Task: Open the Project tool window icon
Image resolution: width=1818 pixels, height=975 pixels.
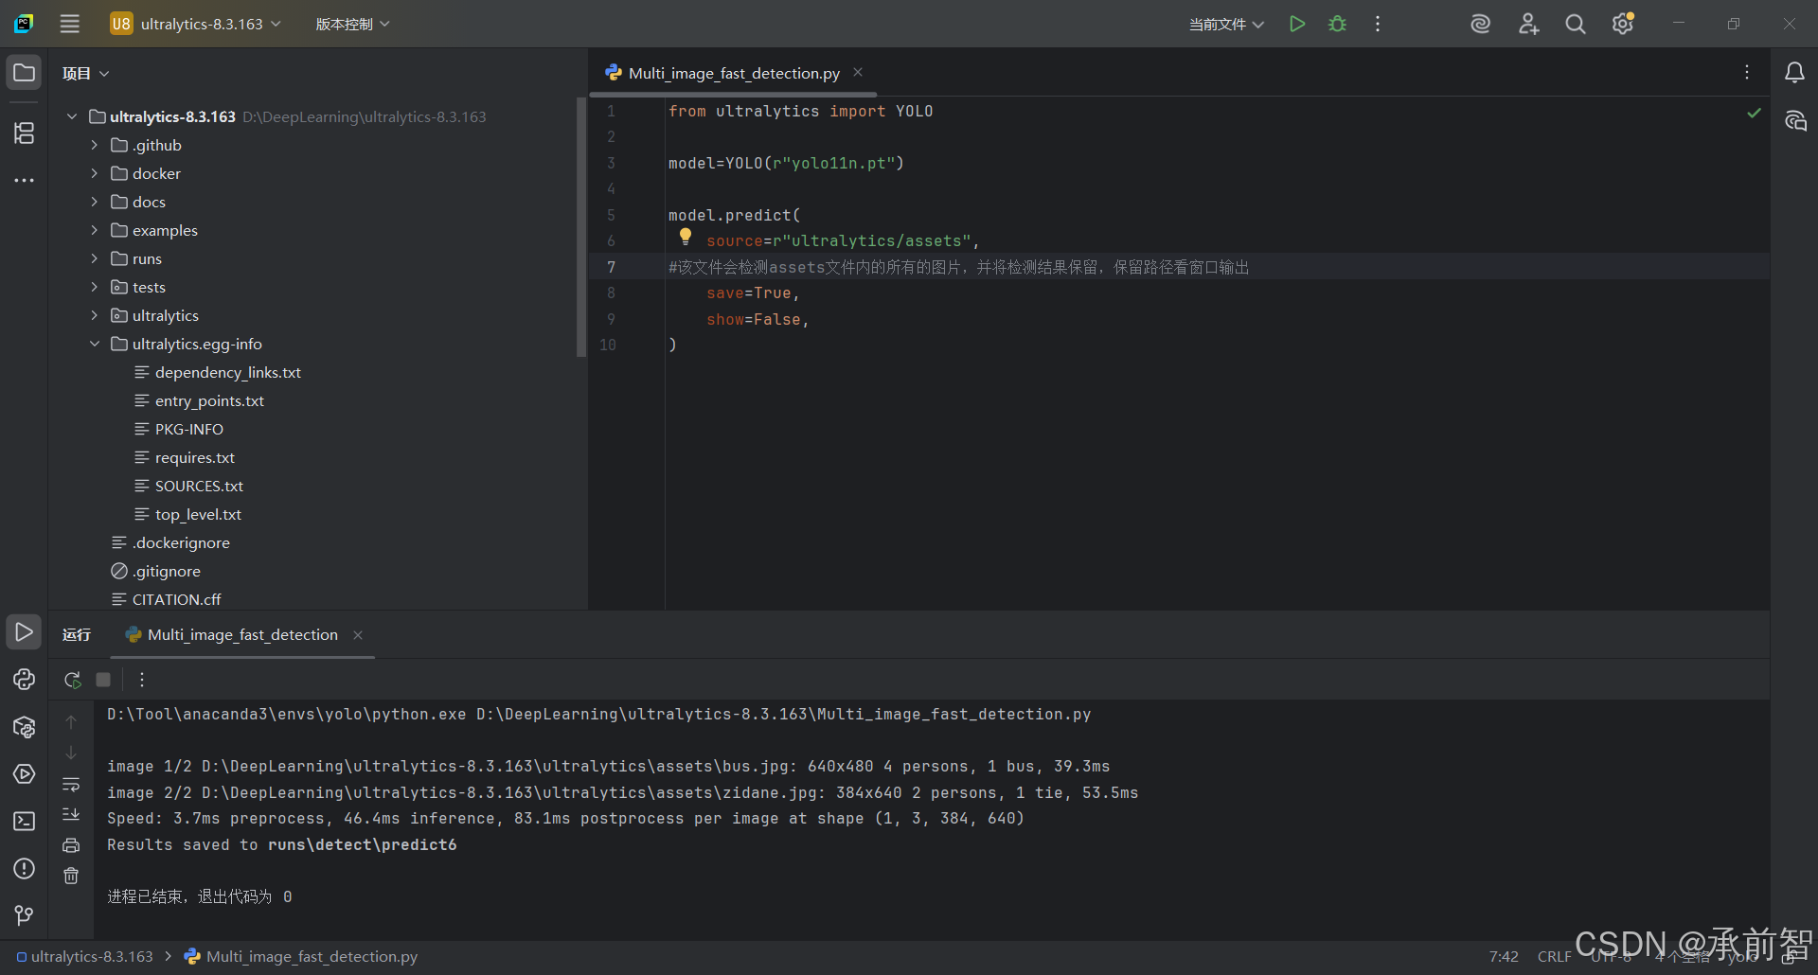Action: [x=24, y=73]
